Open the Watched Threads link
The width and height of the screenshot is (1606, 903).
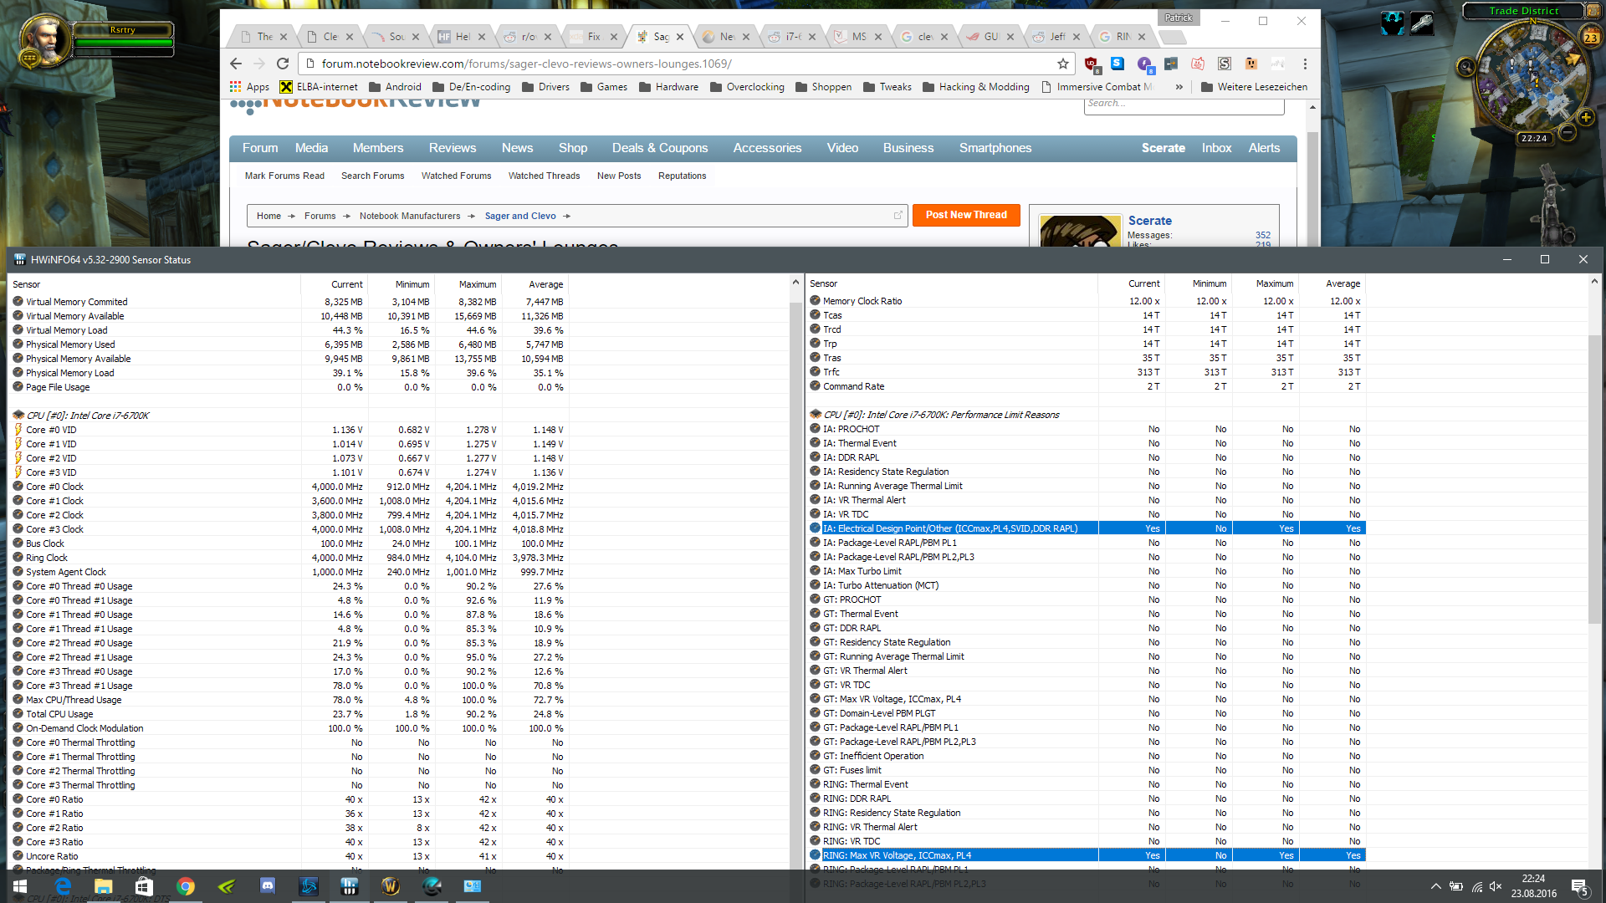[544, 176]
